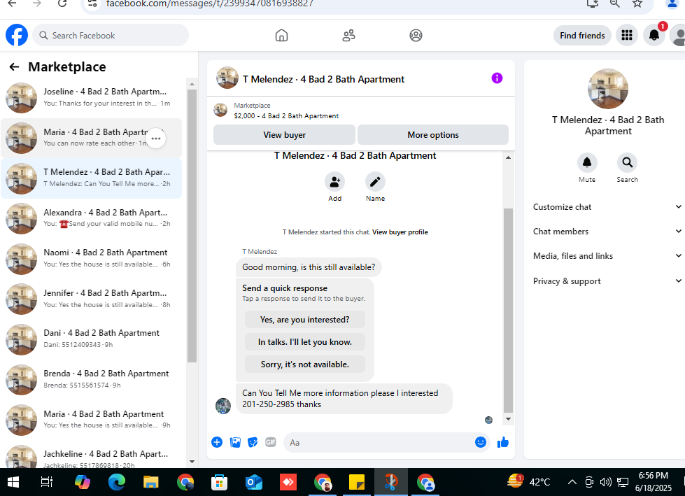Open the Facebook menu grid icon
This screenshot has height=496, width=685.
pyautogui.click(x=627, y=36)
